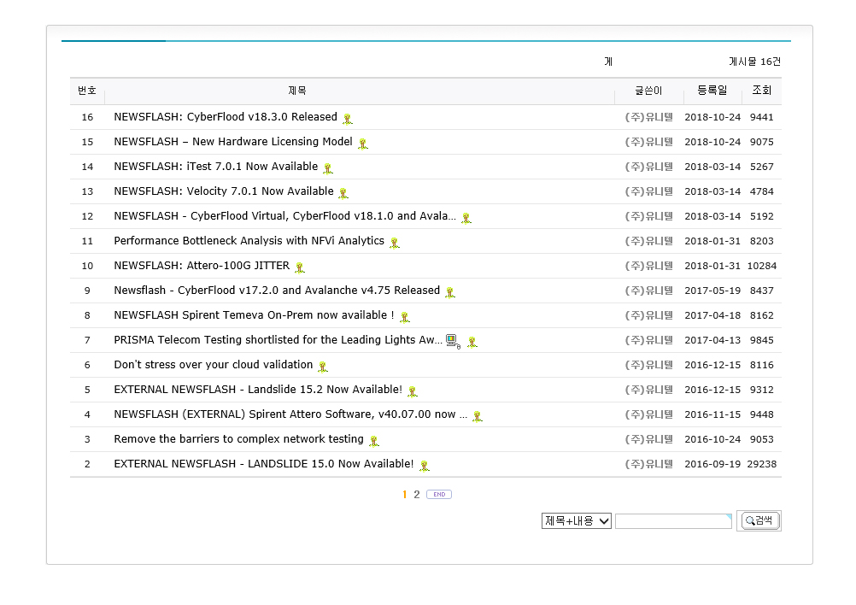Open 'EXTERNAL NEWSFLASH - LANDSLIDE 15.0 Now Available!' post
This screenshot has width=856, height=605.
263,464
